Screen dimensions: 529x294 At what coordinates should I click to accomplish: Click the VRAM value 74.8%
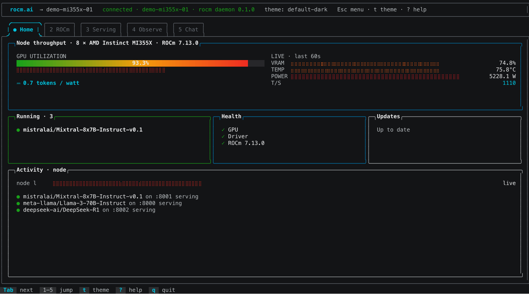pos(508,63)
